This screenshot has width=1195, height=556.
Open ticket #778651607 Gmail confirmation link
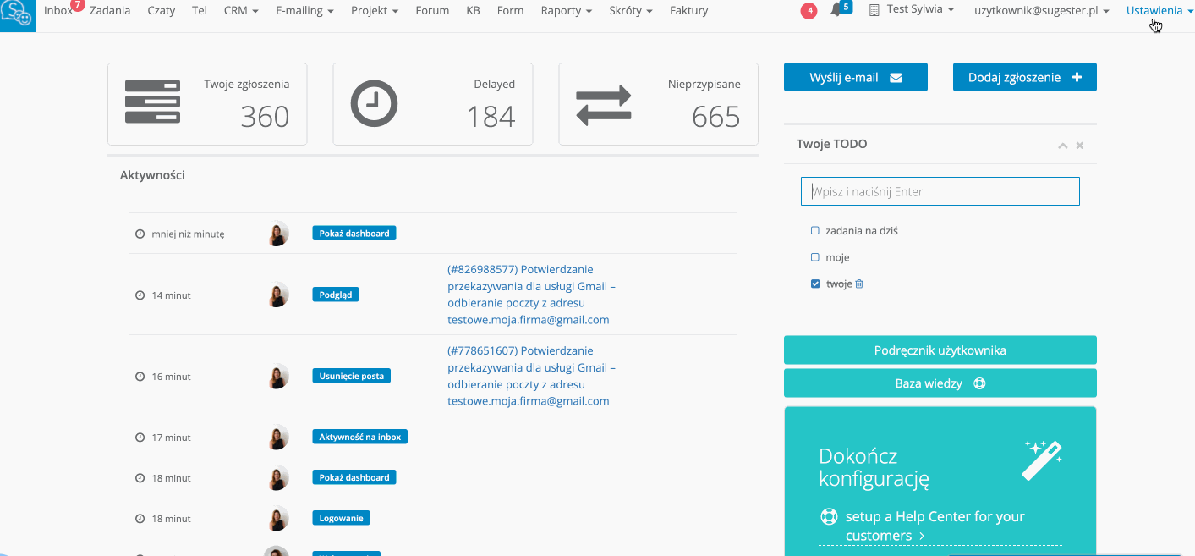[x=531, y=376]
